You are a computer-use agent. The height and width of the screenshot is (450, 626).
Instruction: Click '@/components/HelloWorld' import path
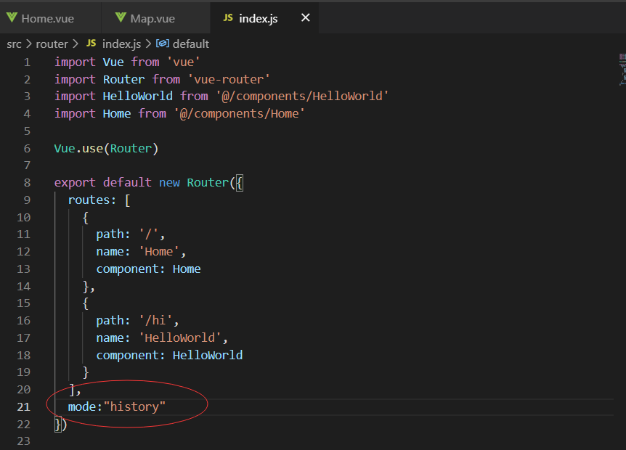pos(302,96)
